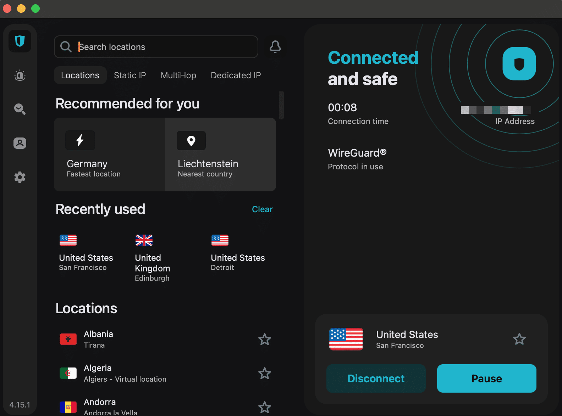Switch to the Static IP tab
Image resolution: width=562 pixels, height=416 pixels.
point(130,75)
